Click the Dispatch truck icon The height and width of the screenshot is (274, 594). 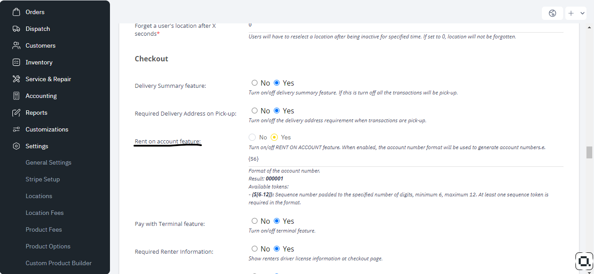click(x=16, y=29)
